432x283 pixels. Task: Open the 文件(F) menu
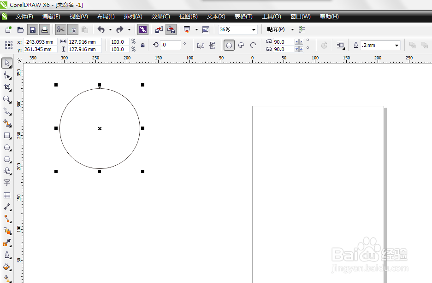tap(24, 17)
